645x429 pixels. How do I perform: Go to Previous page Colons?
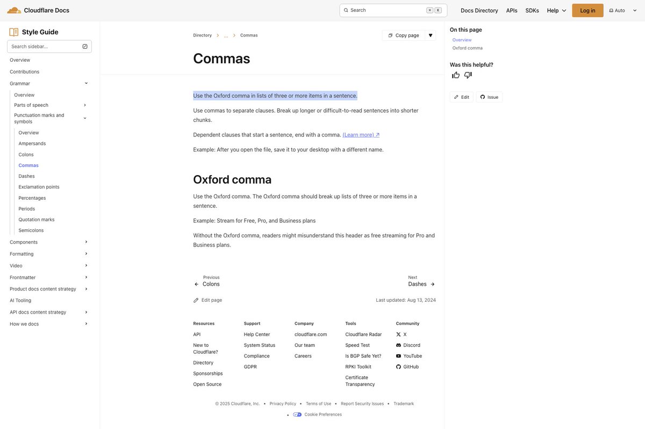point(207,281)
